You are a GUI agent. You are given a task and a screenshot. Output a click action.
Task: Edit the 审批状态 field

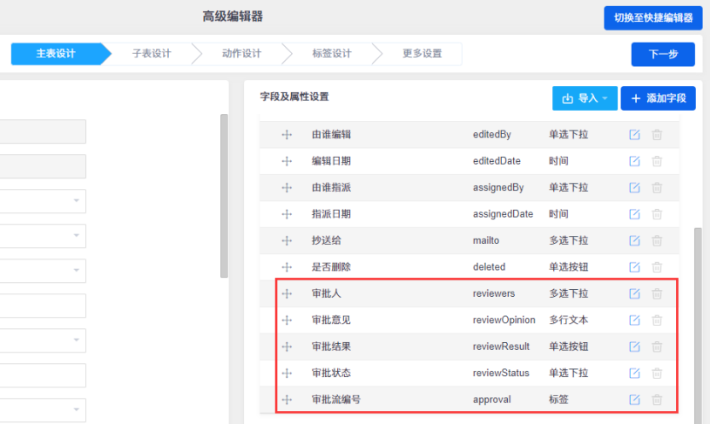634,373
